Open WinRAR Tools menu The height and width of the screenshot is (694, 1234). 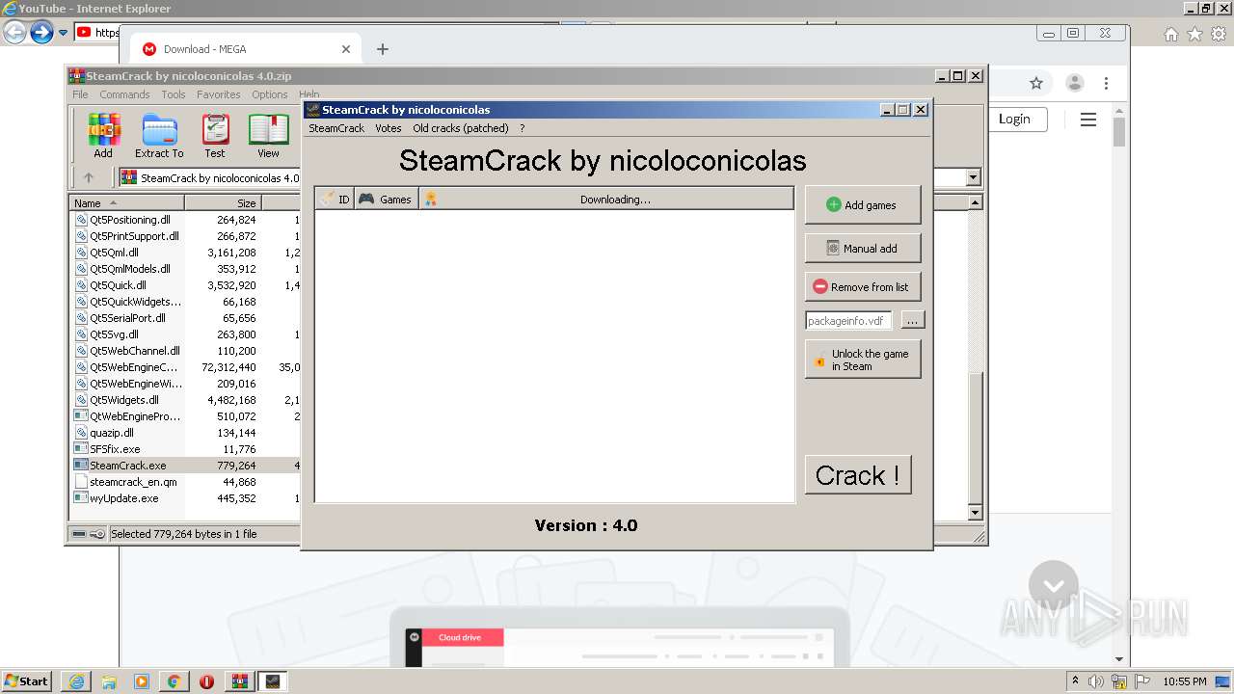pyautogui.click(x=174, y=94)
